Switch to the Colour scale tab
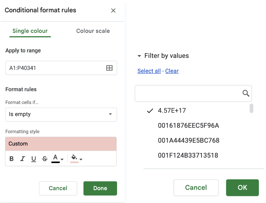266x203 pixels. tap(93, 31)
